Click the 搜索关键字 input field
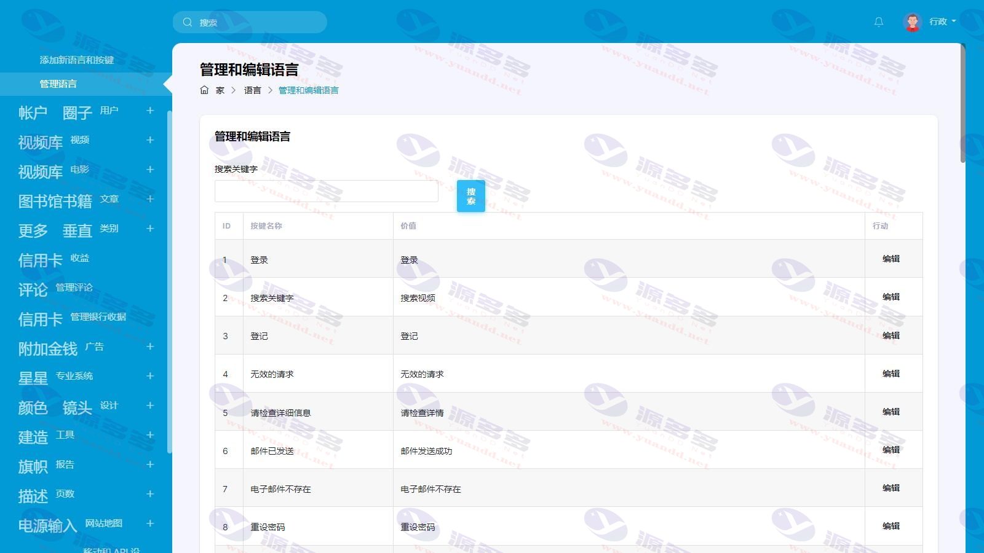Image resolution: width=984 pixels, height=553 pixels. [x=327, y=191]
